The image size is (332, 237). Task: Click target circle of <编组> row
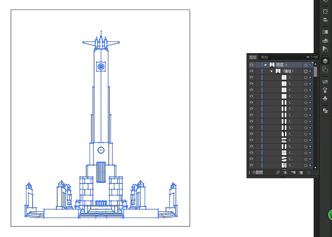[305, 71]
